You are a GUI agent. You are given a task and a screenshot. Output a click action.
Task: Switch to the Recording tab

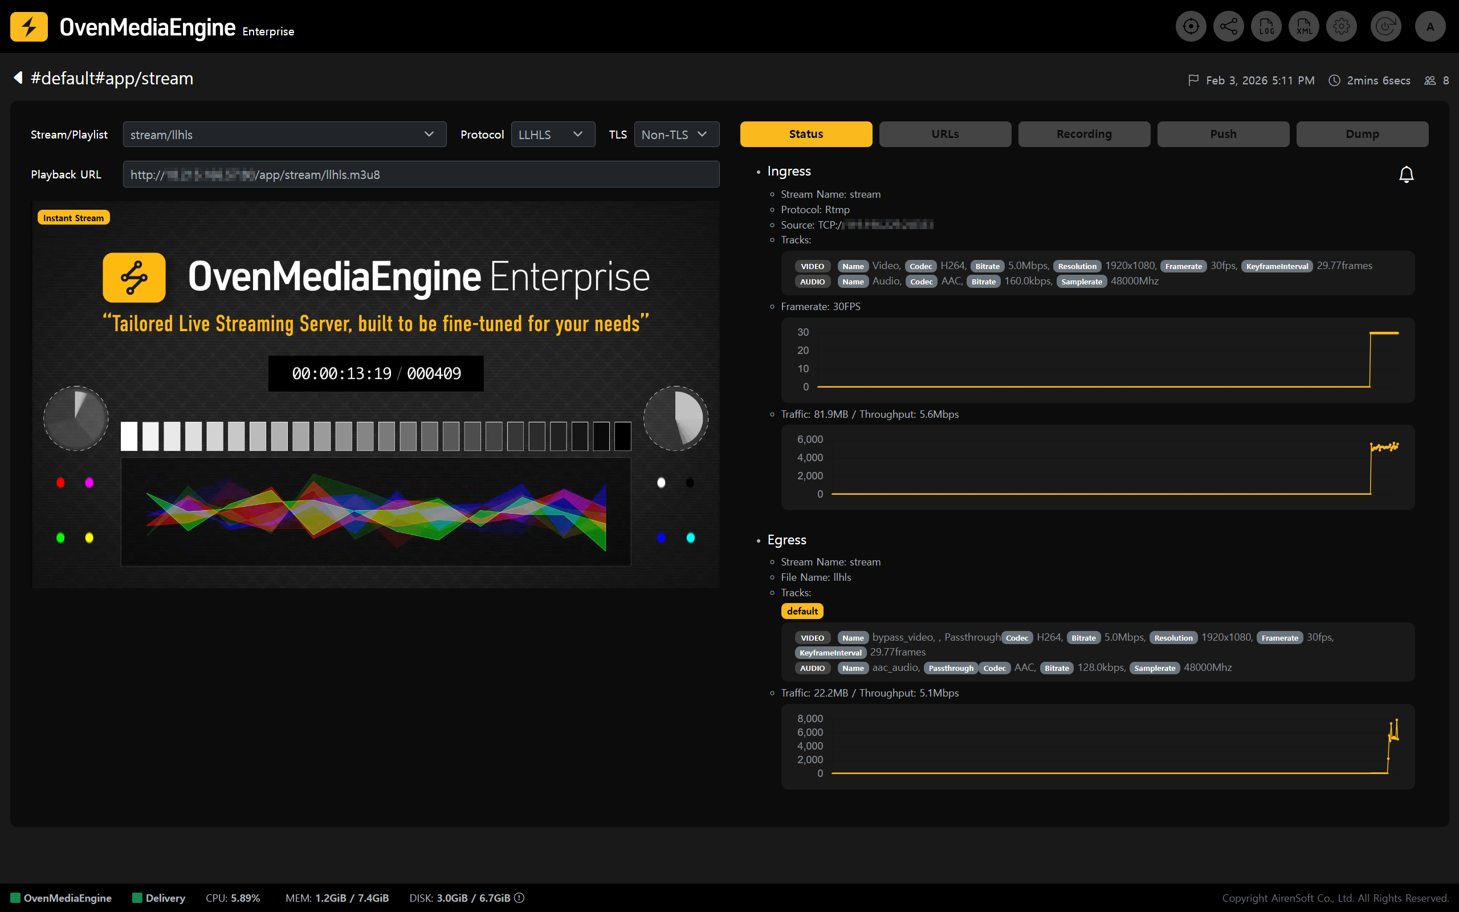[1083, 134]
